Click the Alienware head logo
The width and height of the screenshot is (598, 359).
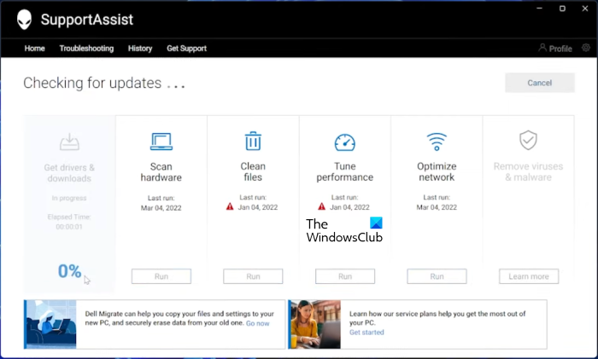coord(24,20)
